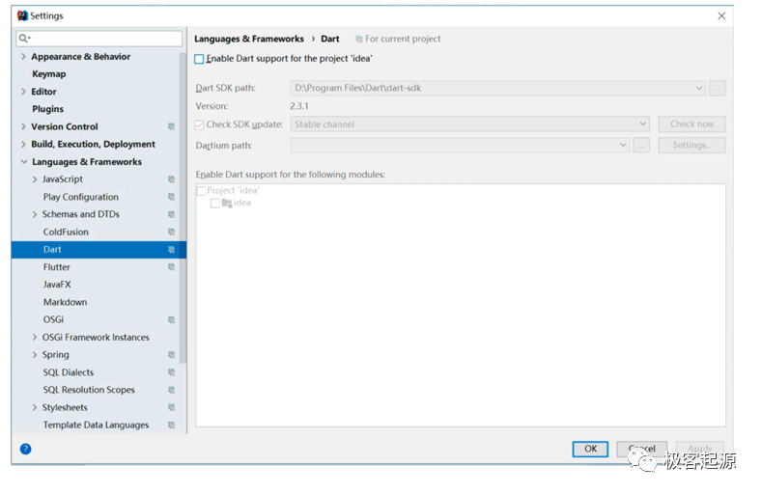
Task: Browse for the Dart SDK path
Action: coord(717,88)
